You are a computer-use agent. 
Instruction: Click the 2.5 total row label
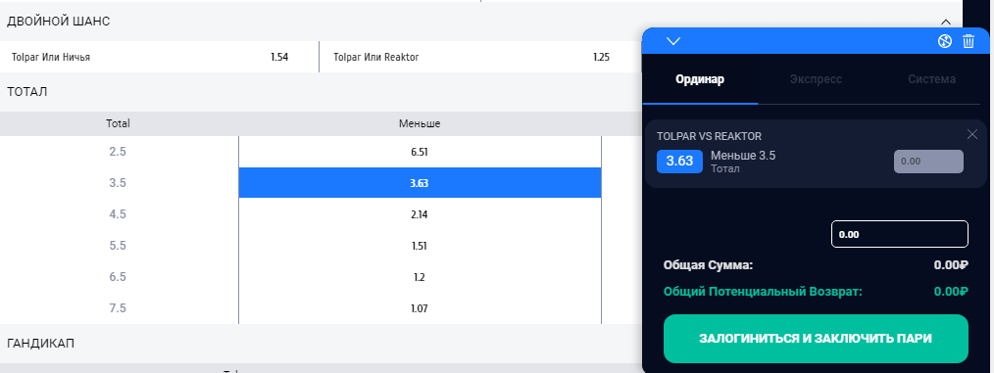coord(118,152)
